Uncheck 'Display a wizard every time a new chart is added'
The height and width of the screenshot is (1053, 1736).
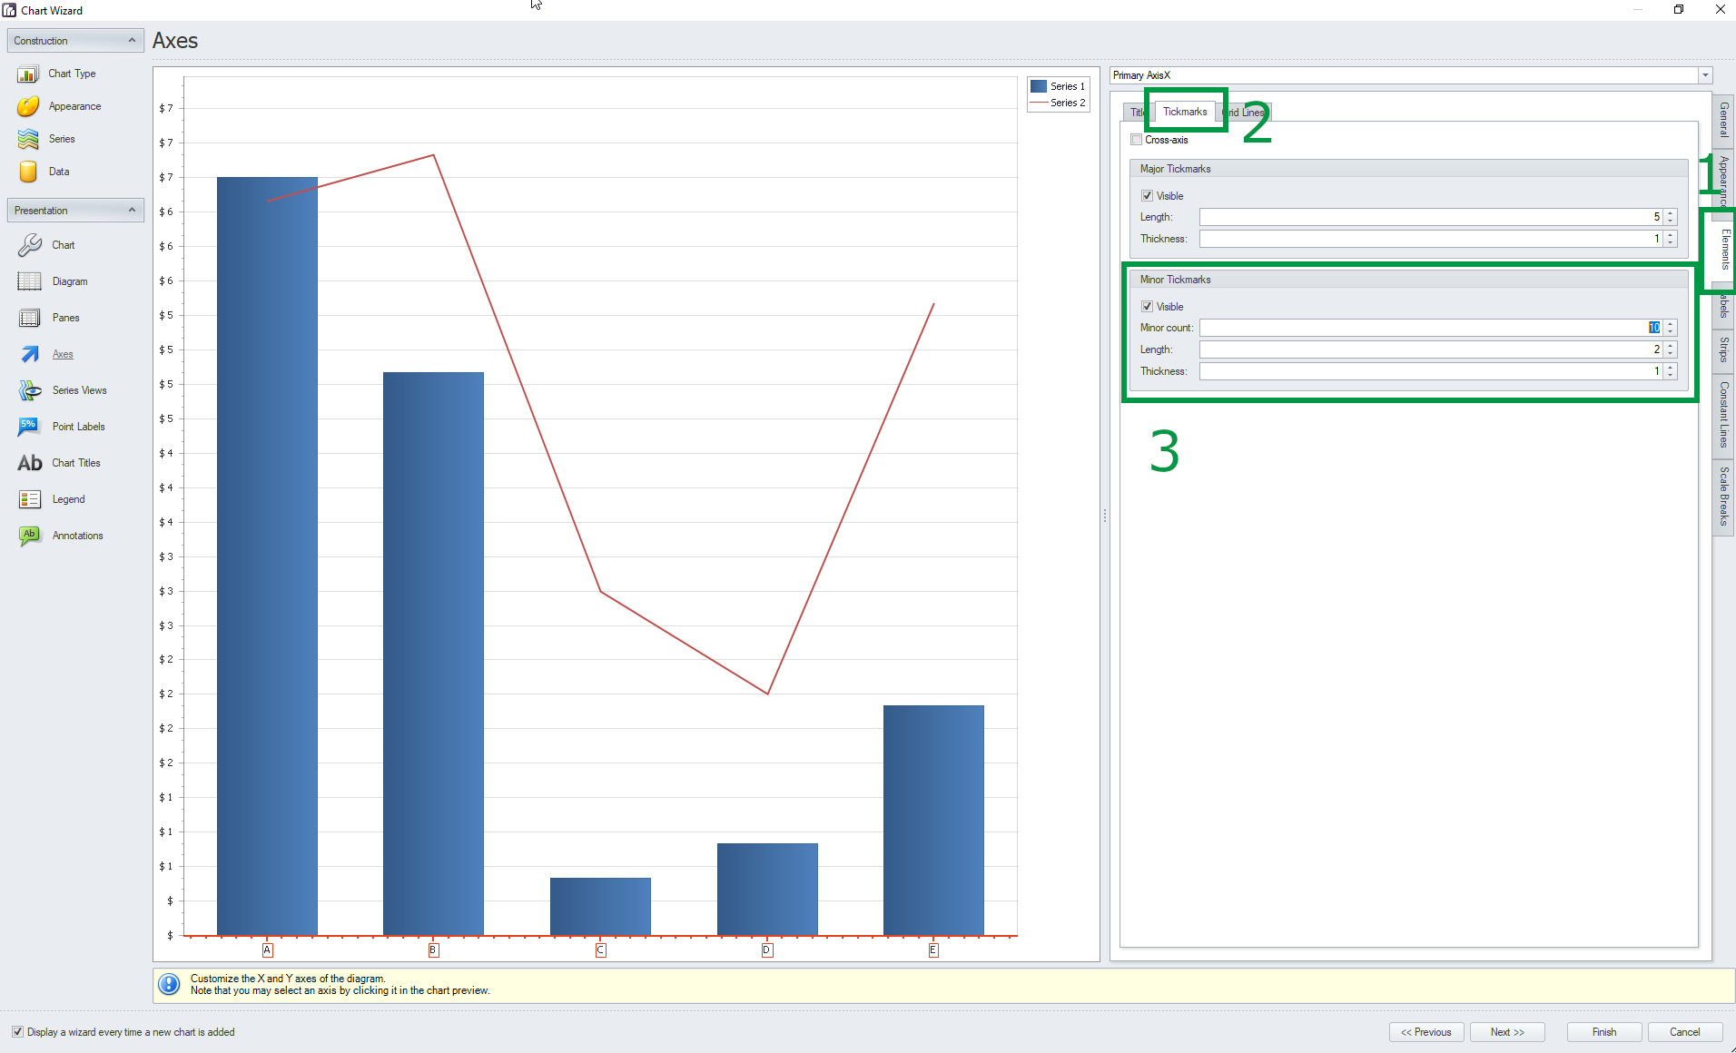click(18, 1032)
